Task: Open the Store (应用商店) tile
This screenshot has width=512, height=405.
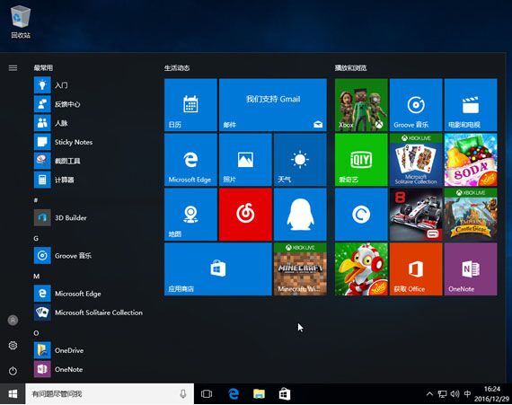Action: 218,269
